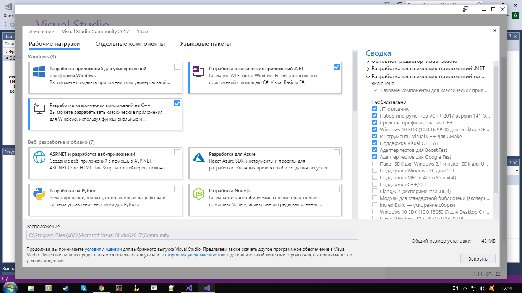The image size is (522, 293).
Task: Check the Node.js development workload checkbox
Action: point(336,189)
